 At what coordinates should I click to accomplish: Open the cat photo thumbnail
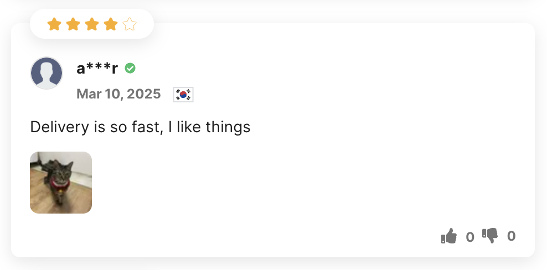tap(61, 183)
